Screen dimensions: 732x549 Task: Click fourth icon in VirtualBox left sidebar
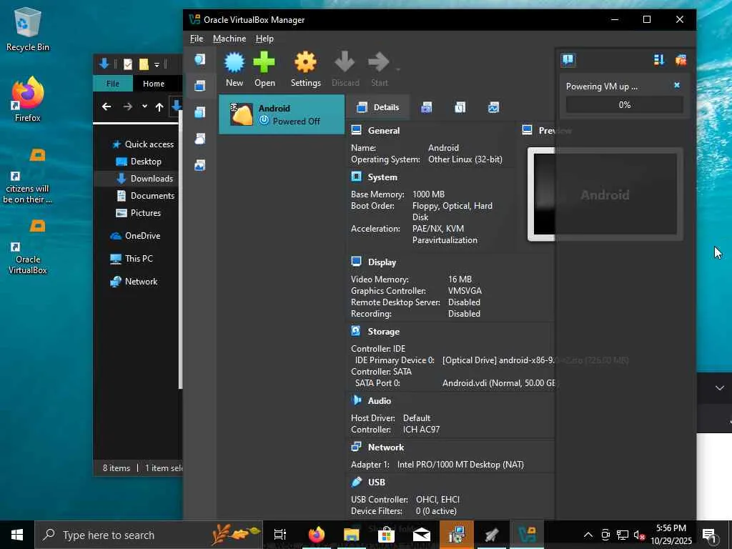tap(200, 139)
